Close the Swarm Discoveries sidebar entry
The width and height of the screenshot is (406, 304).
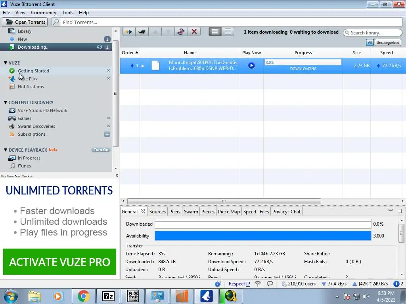coord(109,126)
